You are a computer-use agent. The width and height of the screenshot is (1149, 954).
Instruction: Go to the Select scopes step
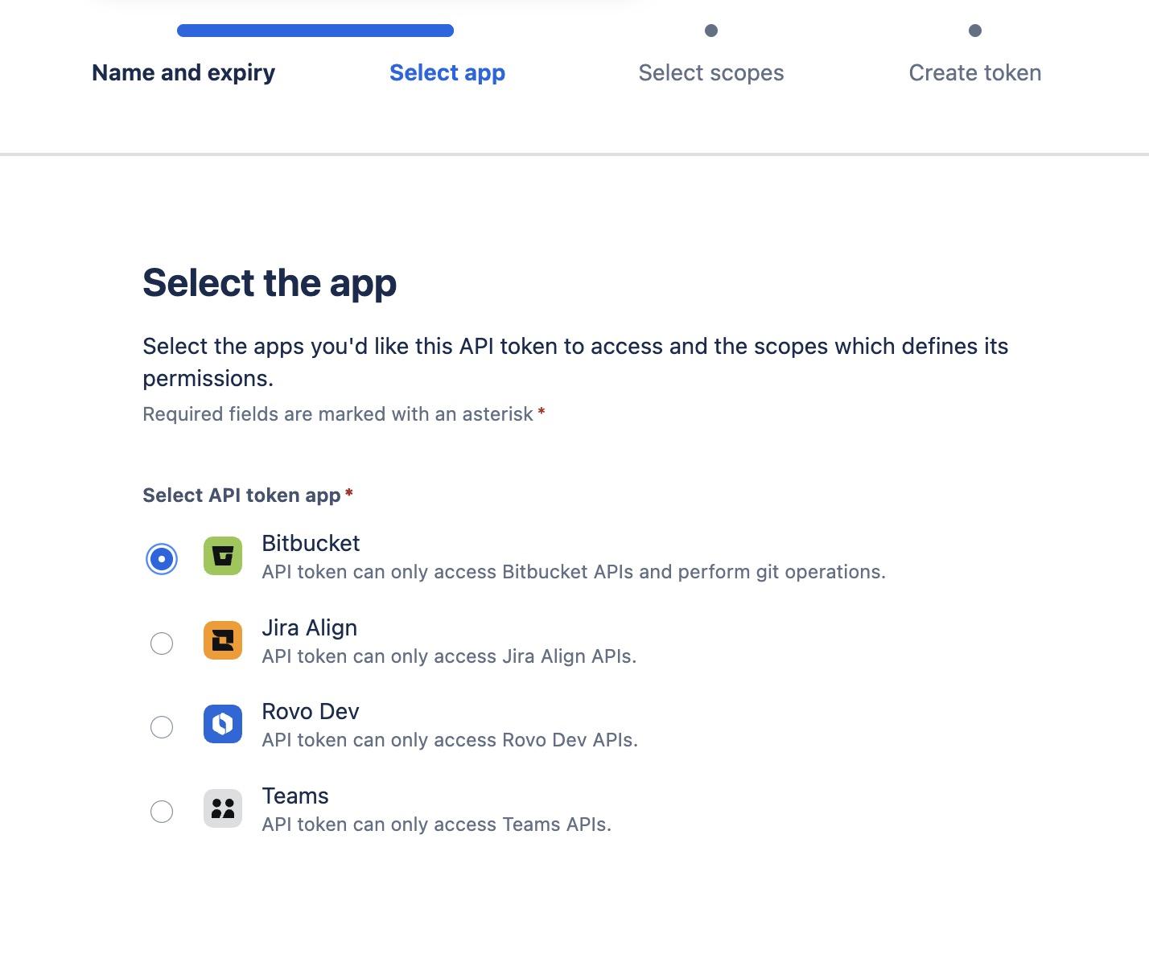(710, 72)
